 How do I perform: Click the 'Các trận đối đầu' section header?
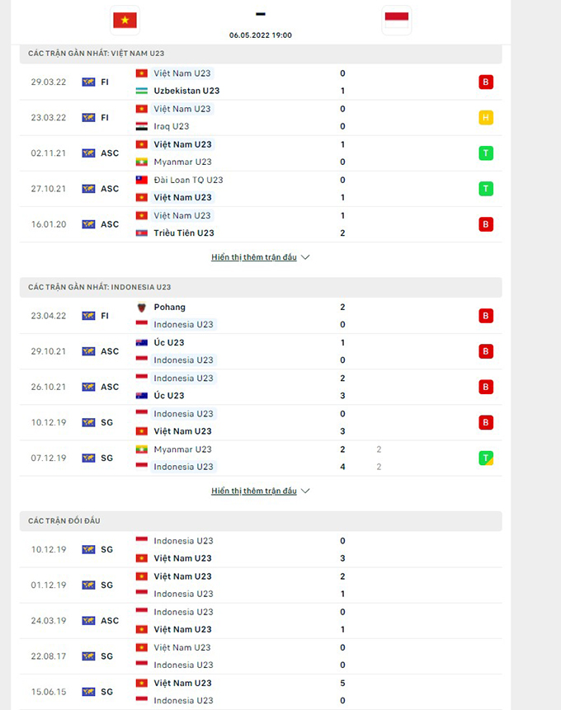[64, 521]
